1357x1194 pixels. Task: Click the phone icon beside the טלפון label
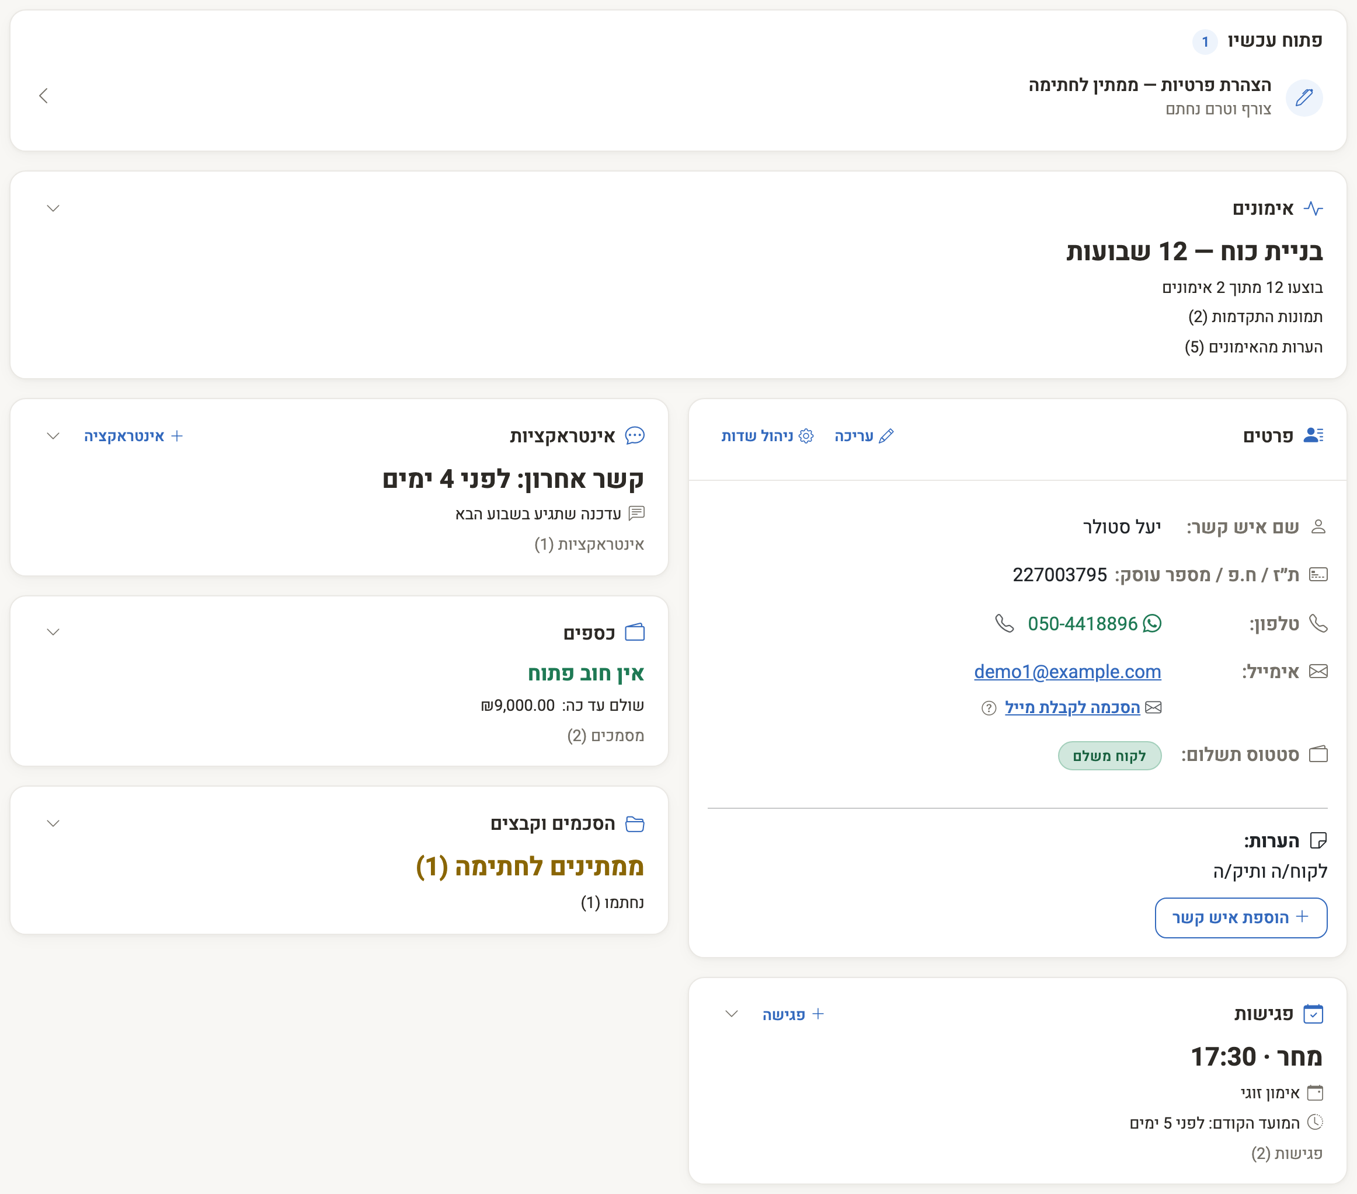(x=1318, y=624)
